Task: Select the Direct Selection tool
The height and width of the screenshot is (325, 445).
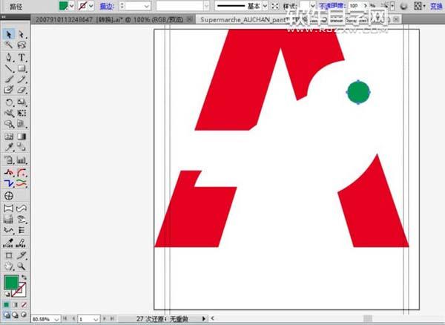Action: click(22, 34)
